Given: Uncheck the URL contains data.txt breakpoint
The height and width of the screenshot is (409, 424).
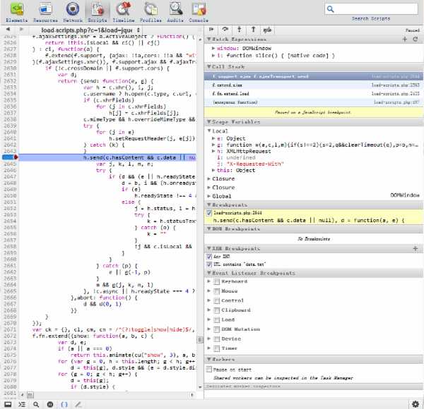Looking at the screenshot, I should coord(209,264).
